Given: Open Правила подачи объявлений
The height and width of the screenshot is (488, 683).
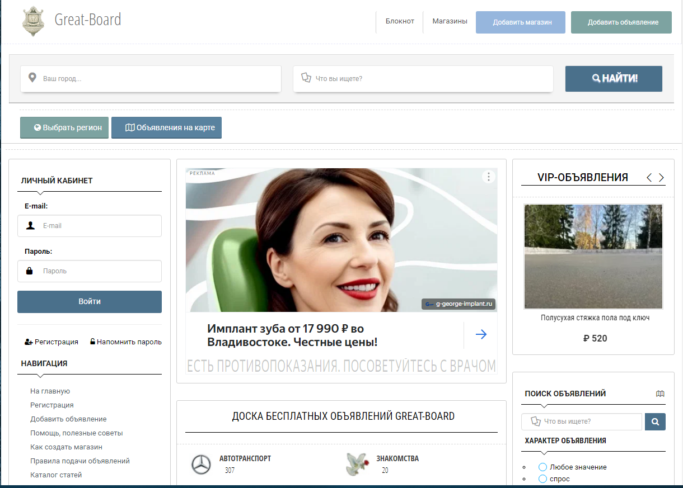Looking at the screenshot, I should pyautogui.click(x=80, y=461).
